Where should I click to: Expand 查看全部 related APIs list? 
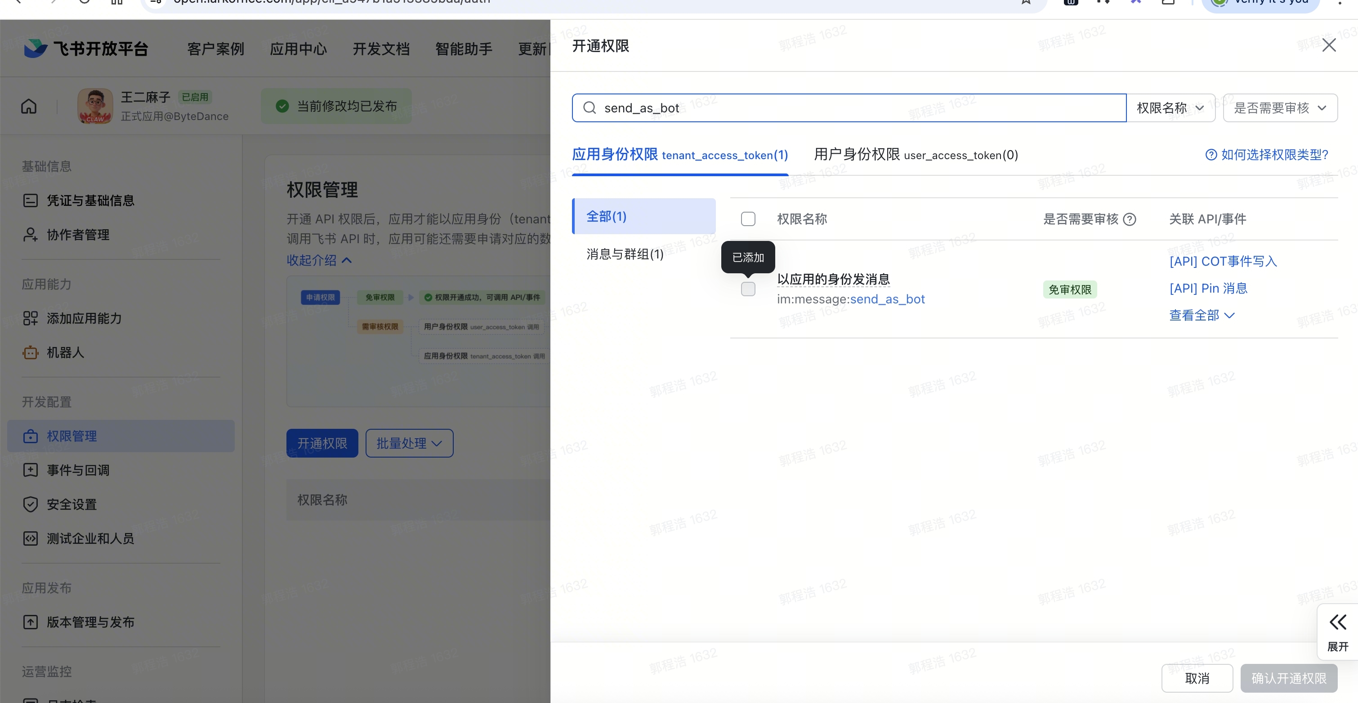point(1202,315)
